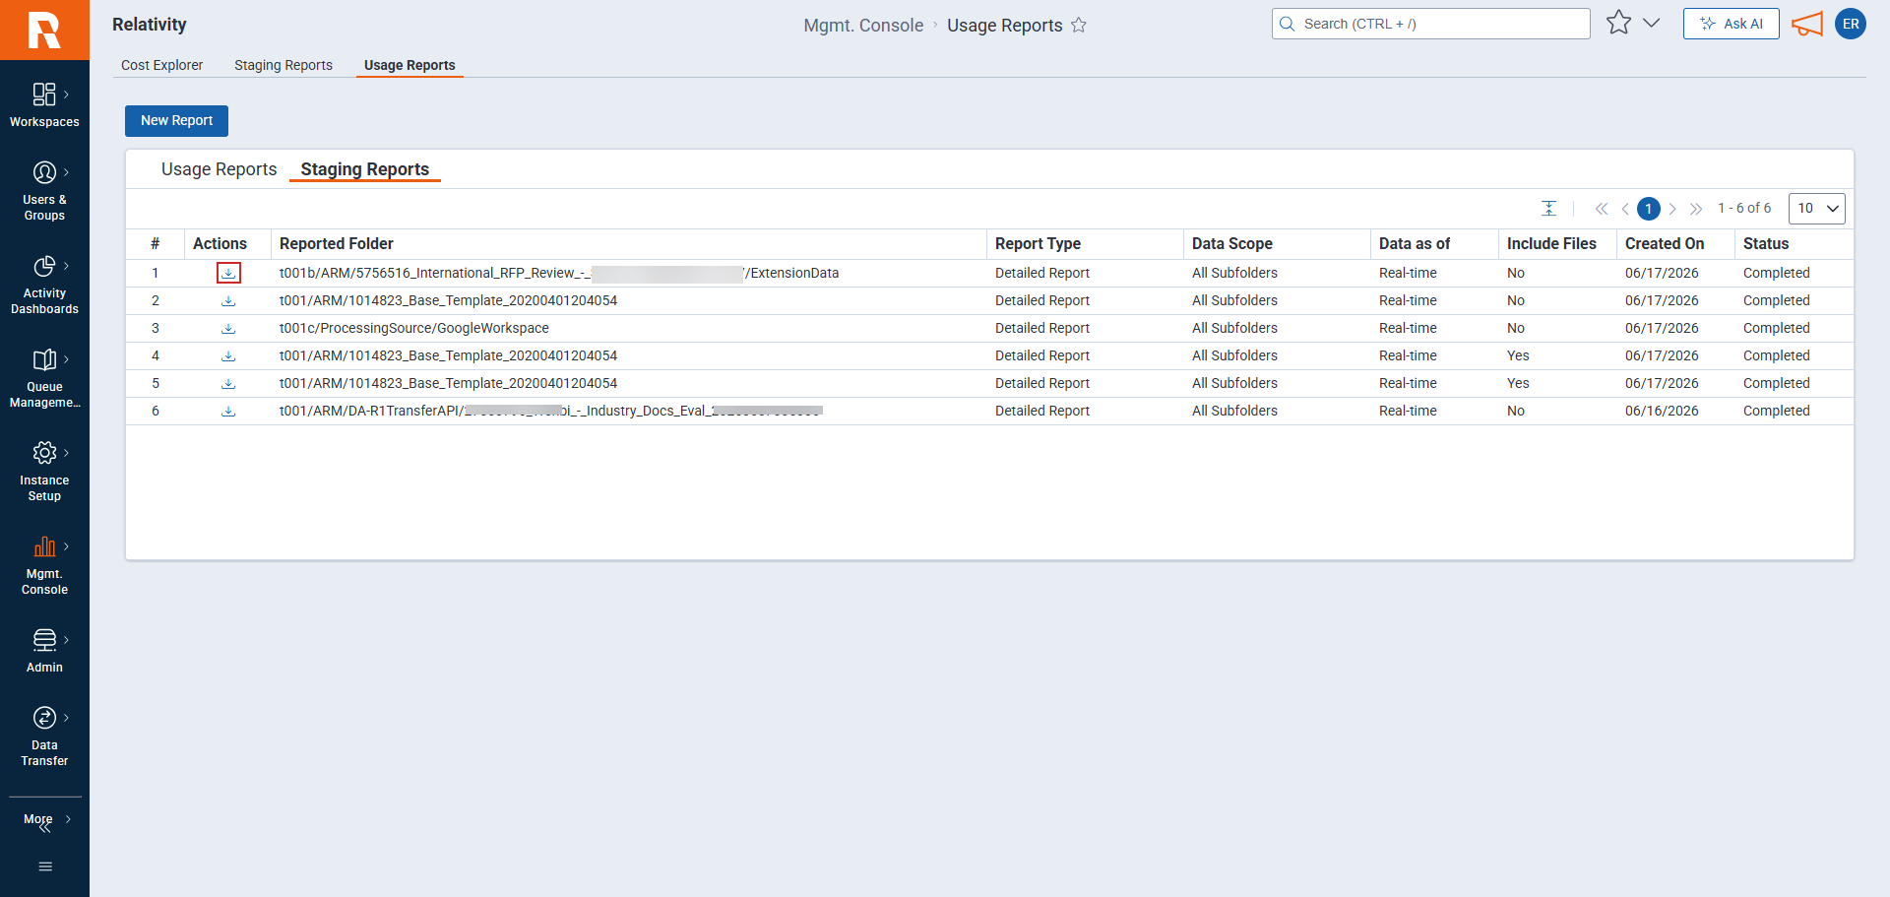Expand Users & Groups submenu chevron

[66, 172]
